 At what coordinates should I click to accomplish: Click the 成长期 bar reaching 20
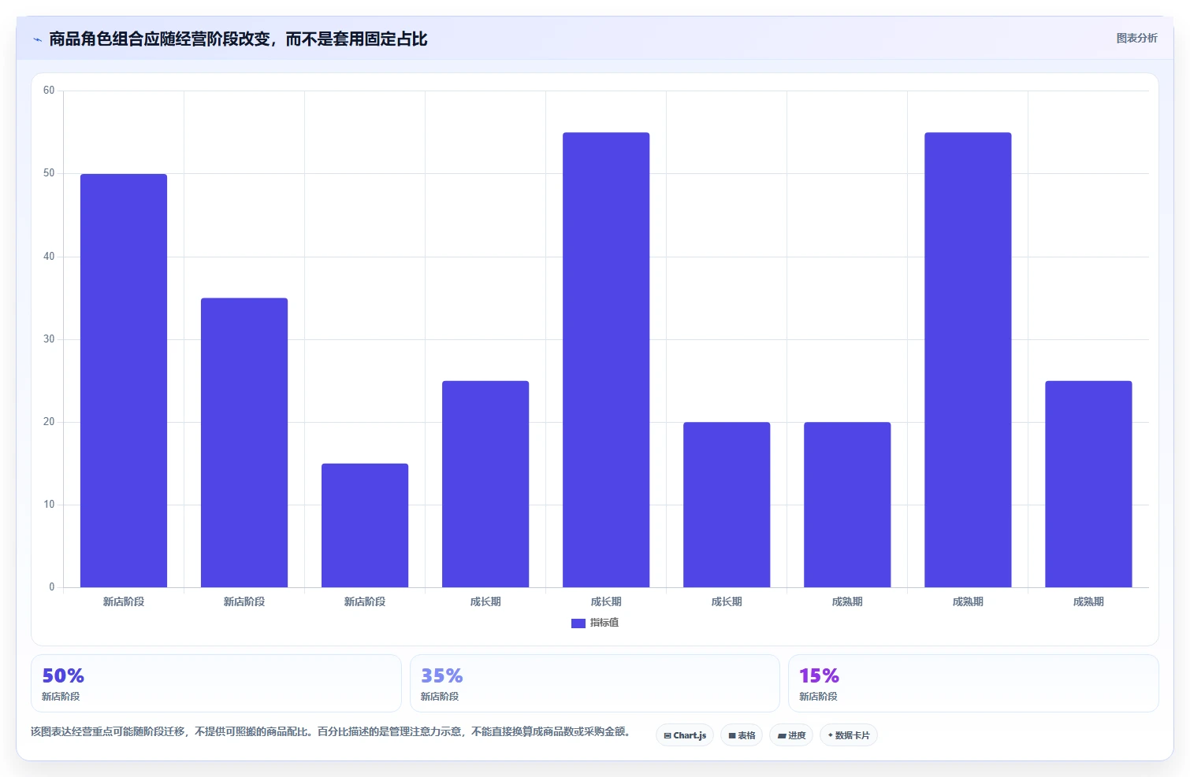click(727, 505)
